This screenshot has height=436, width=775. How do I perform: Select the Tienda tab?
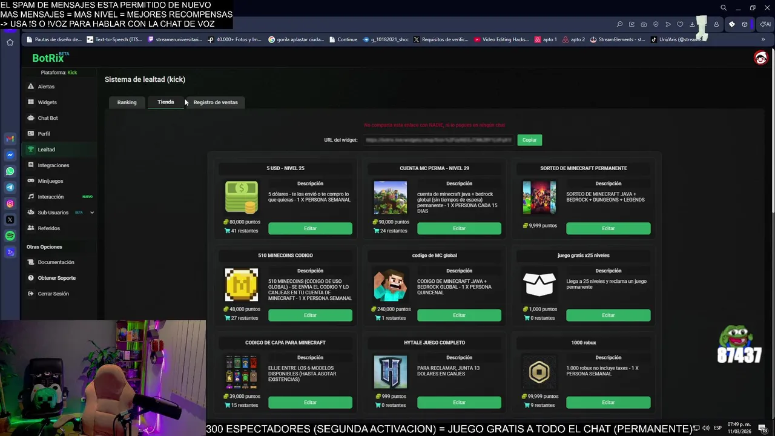pyautogui.click(x=165, y=102)
